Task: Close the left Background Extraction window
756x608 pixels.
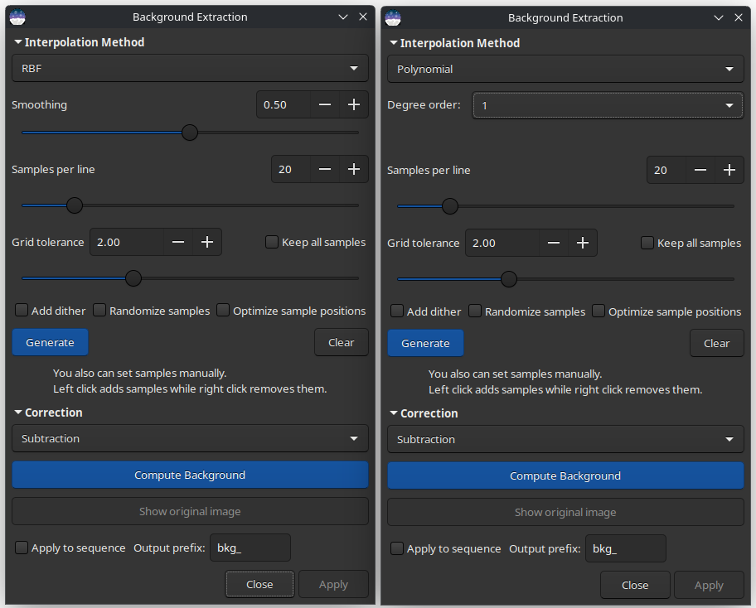Action: 363,17
